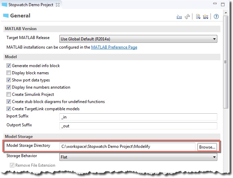Viewport: 233px width, 178px height.
Task: Click the Remove File Extension checkbox
Action: click(x=12, y=165)
